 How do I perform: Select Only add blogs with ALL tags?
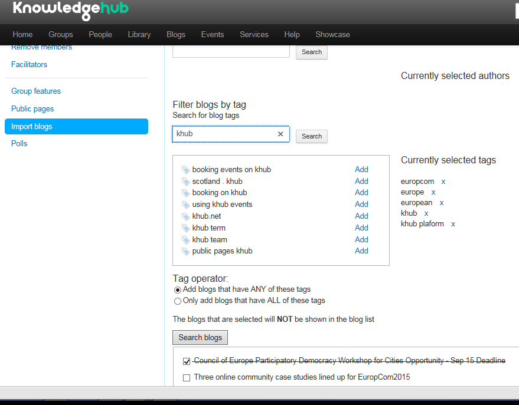(178, 301)
